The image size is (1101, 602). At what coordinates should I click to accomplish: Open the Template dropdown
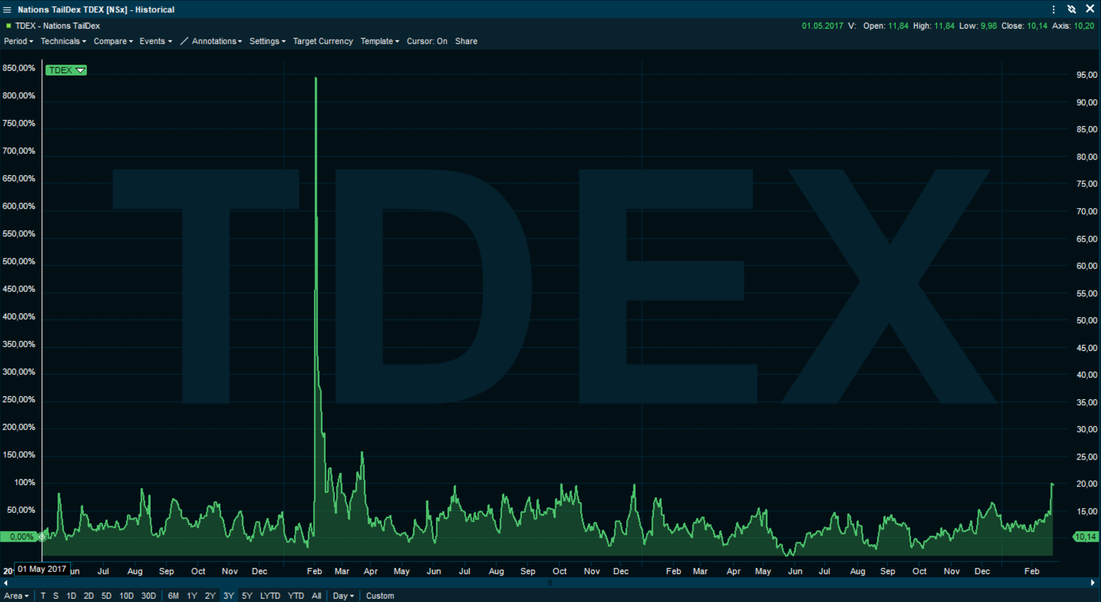pyautogui.click(x=380, y=41)
